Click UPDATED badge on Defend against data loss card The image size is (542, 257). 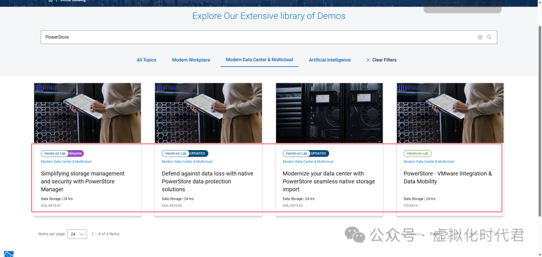point(197,154)
